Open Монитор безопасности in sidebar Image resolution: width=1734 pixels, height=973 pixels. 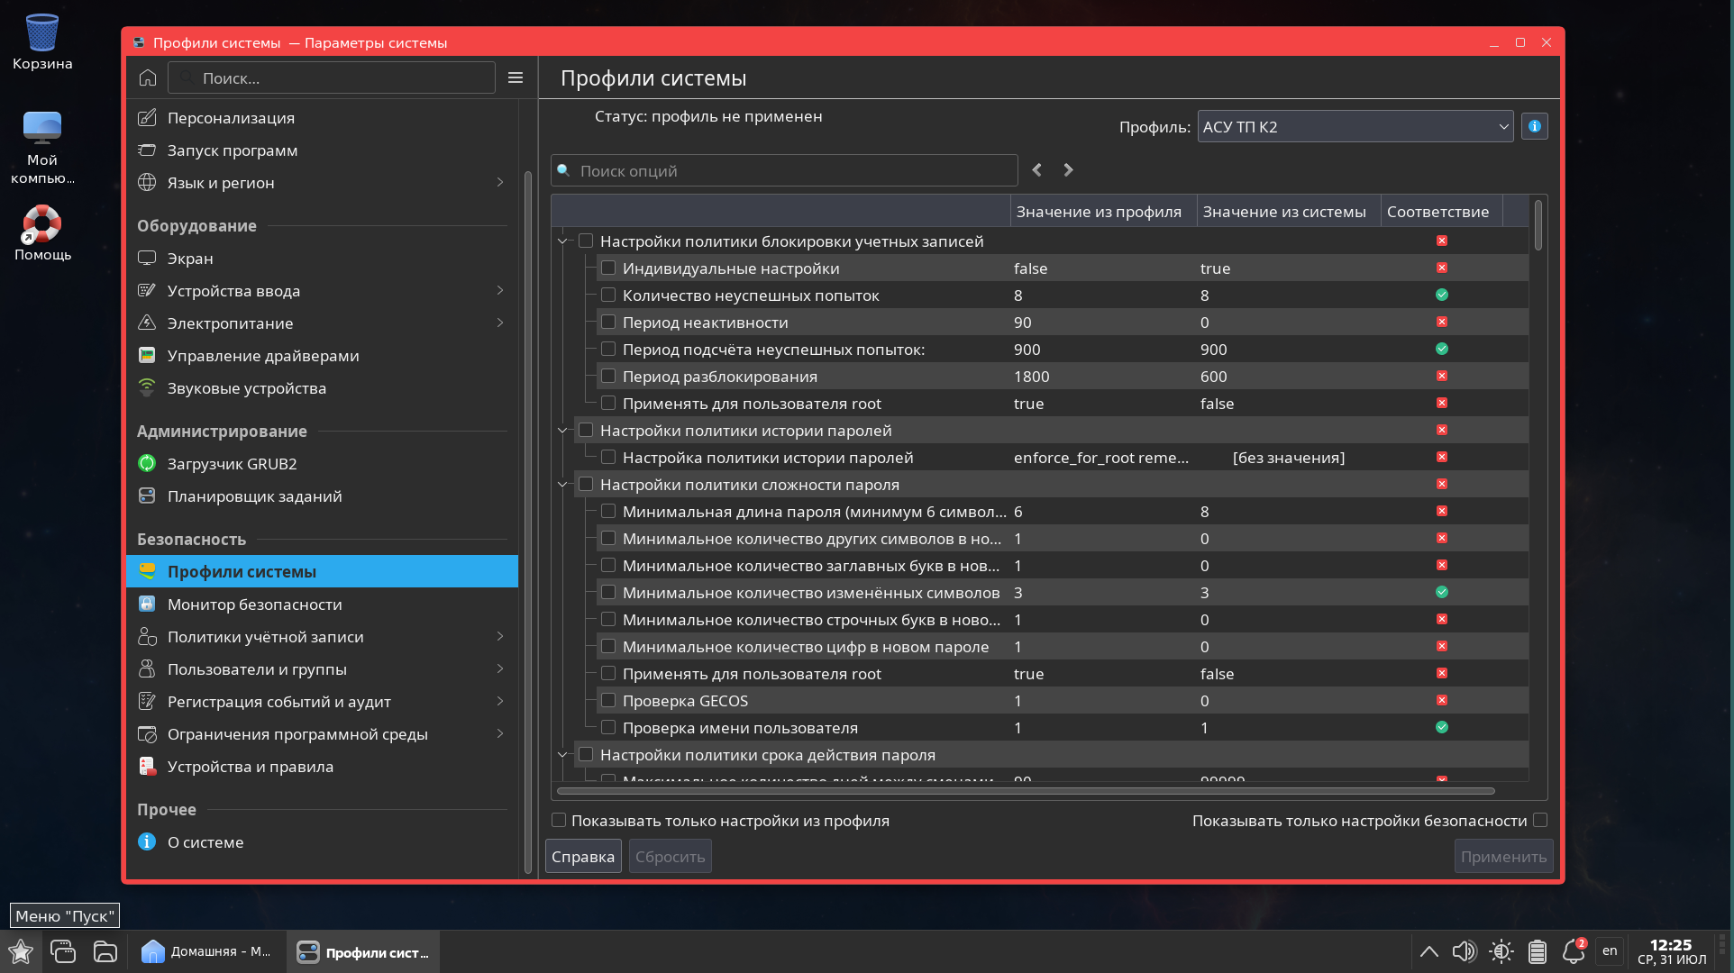point(254,605)
